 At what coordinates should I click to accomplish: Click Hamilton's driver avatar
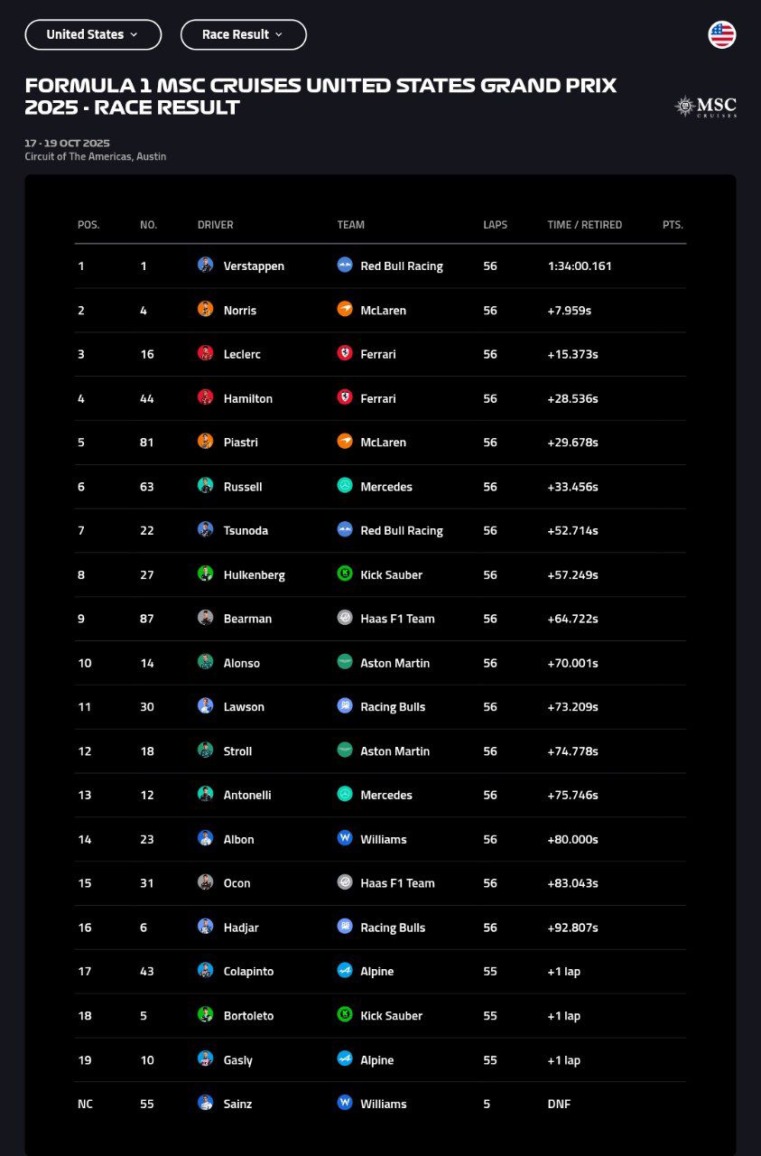point(206,398)
